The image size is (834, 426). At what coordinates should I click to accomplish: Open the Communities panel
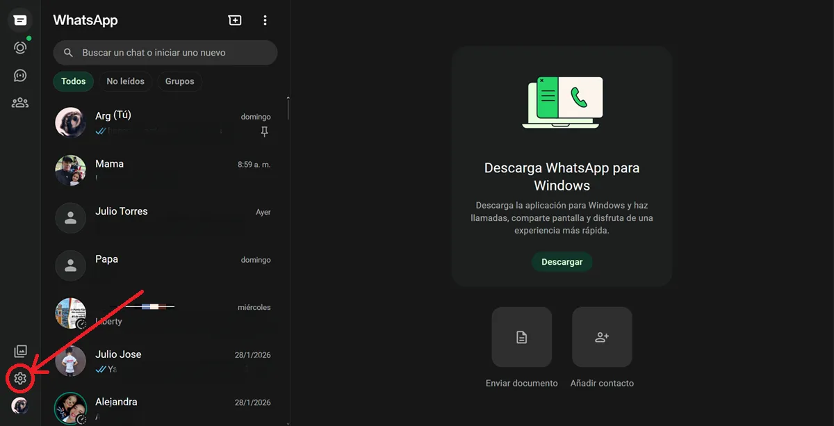[19, 102]
